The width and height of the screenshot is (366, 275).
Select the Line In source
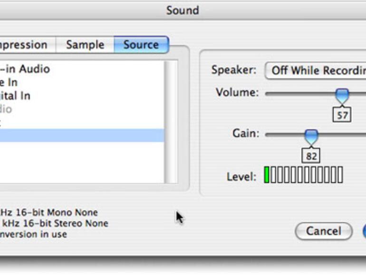point(10,82)
